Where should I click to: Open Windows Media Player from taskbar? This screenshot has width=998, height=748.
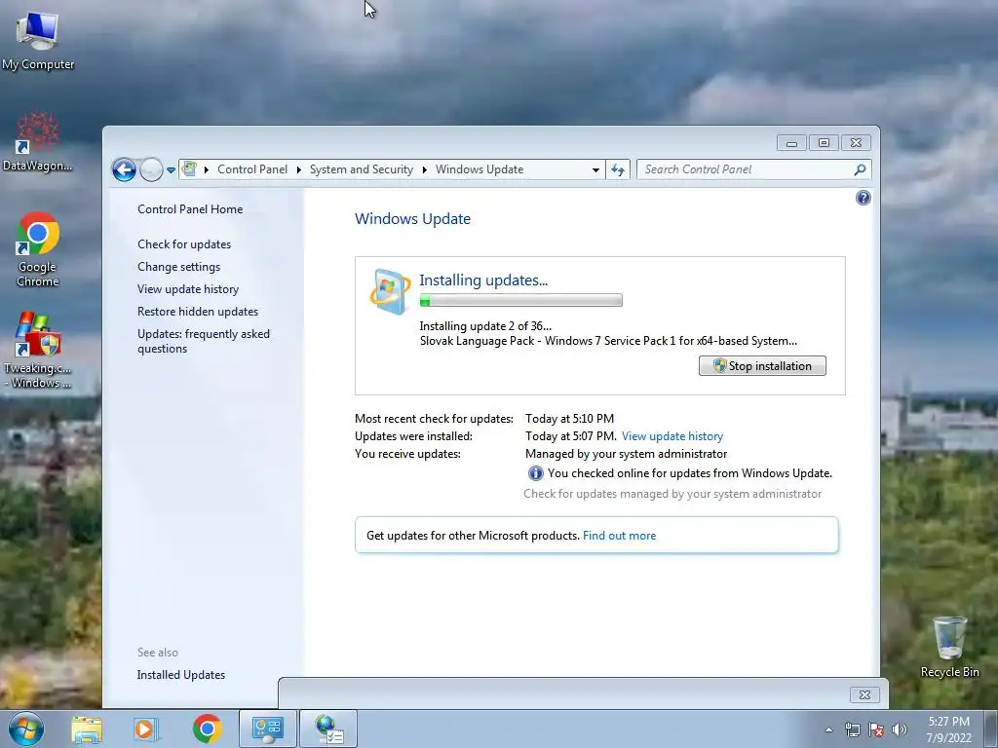coord(146,729)
